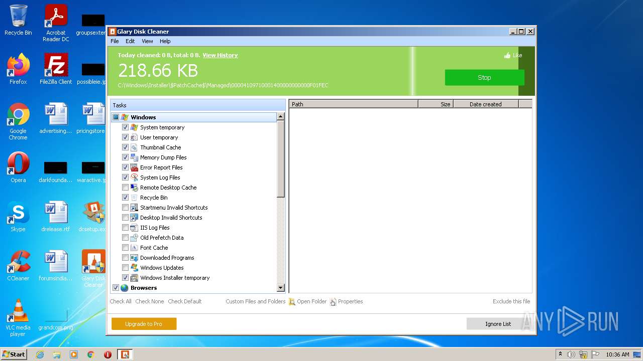Enable Old Prefetch Data checkbox
The image size is (643, 361).
click(x=126, y=238)
